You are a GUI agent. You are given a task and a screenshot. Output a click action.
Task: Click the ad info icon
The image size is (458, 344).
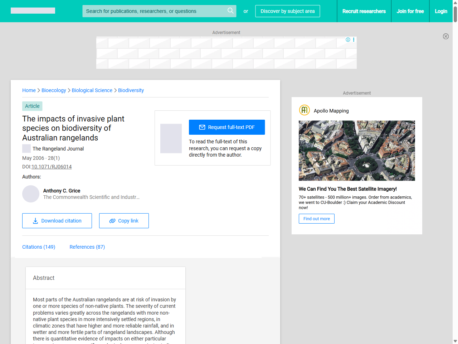(348, 40)
